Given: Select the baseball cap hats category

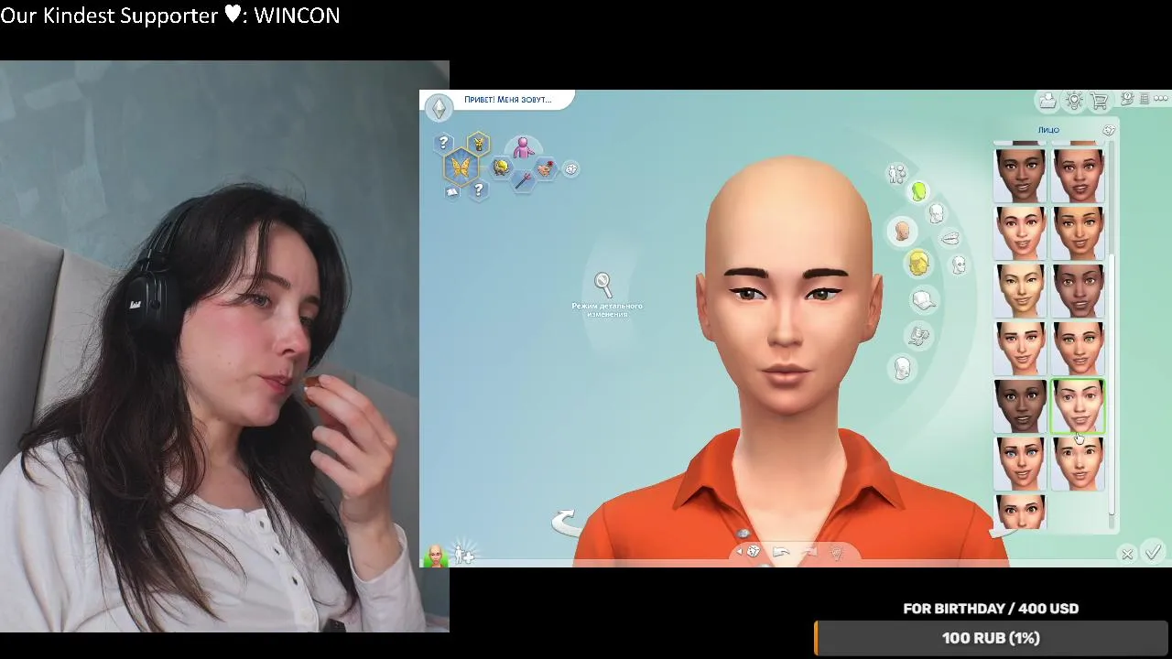Looking at the screenshot, I should tap(924, 299).
